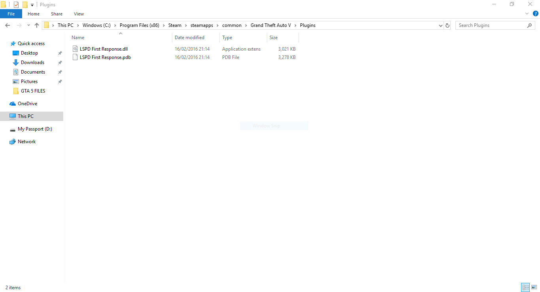Open the File menu tab
The image size is (540, 292).
click(x=11, y=14)
